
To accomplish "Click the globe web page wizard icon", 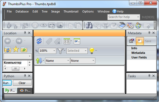I will [x=138, y=25].
